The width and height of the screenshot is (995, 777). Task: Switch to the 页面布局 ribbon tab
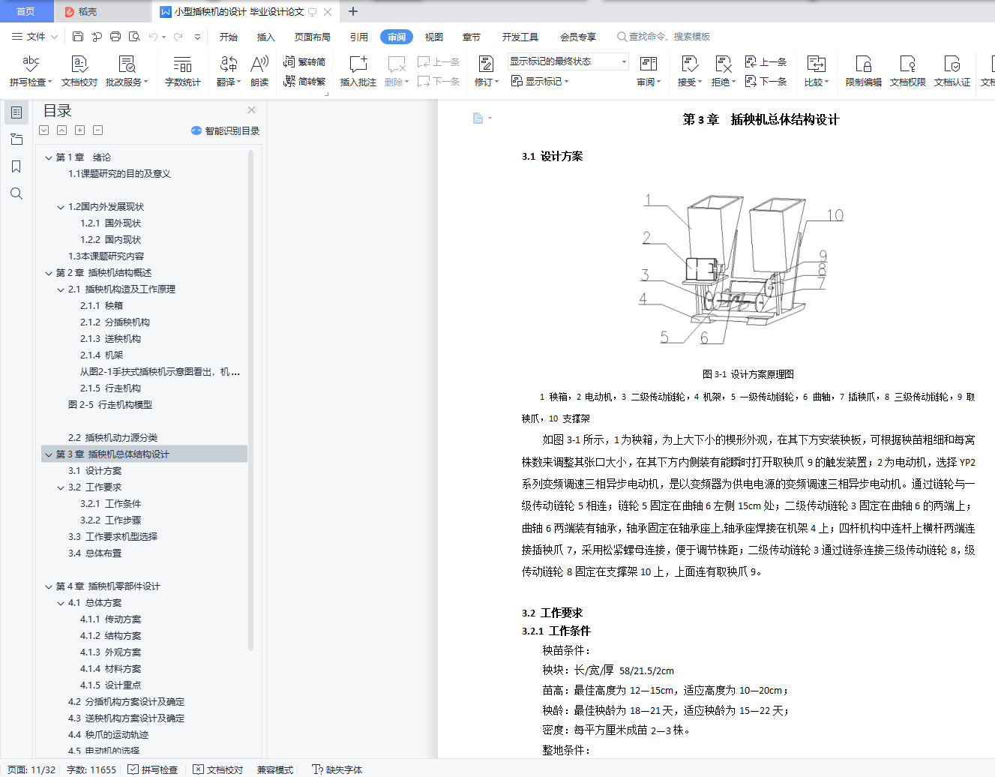pyautogui.click(x=312, y=37)
